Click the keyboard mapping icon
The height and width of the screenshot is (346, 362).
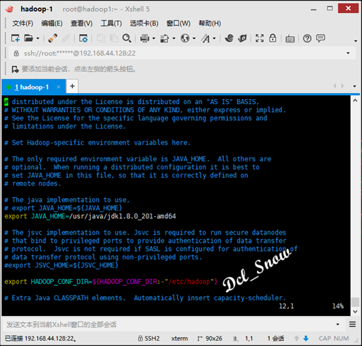click(x=290, y=39)
